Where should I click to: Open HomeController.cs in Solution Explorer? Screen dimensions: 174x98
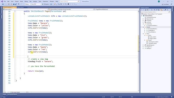coord(153,25)
